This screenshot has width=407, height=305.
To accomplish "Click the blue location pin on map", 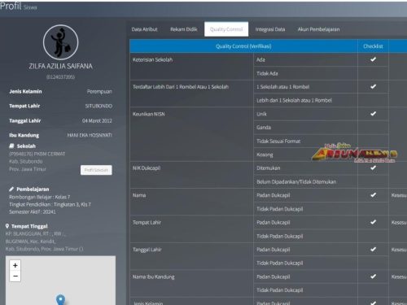I will [x=60, y=299].
